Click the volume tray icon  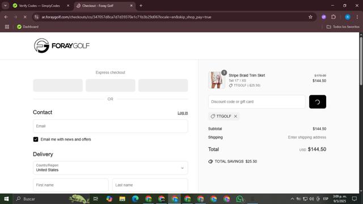click(x=311, y=199)
